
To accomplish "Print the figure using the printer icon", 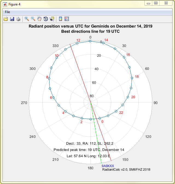I will click(x=18, y=19).
